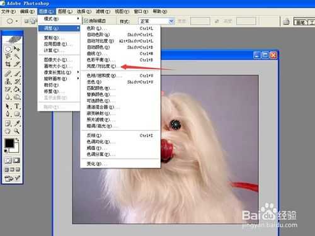315x236 pixels.
Task: Switch to Quick Mask mode
Action: [17, 160]
